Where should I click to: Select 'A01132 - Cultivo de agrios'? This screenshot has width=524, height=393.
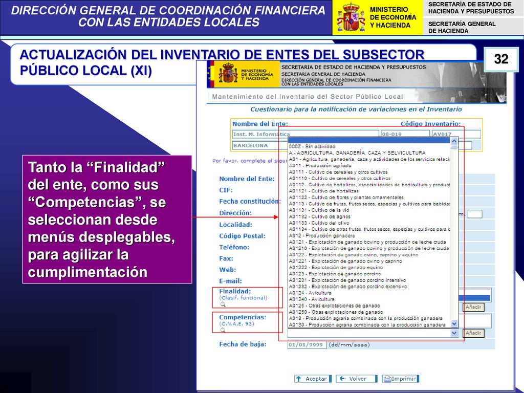point(369,216)
